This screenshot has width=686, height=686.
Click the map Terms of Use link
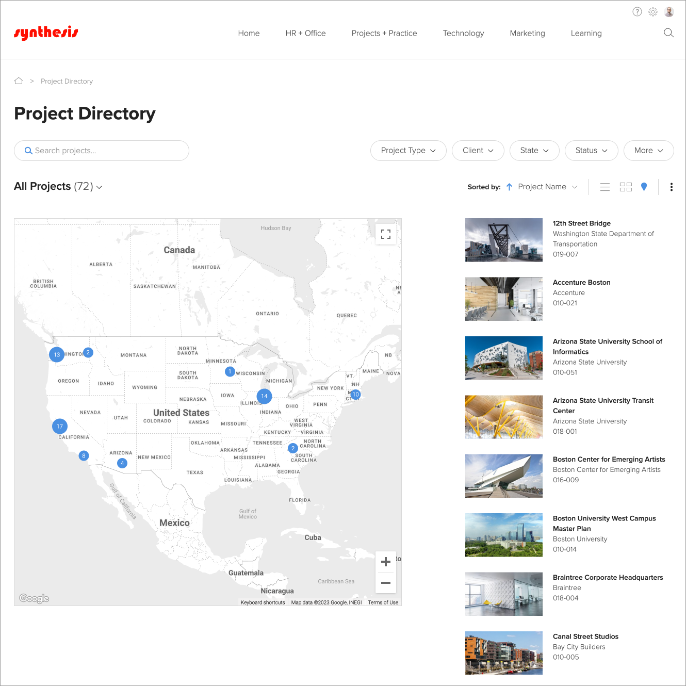383,602
